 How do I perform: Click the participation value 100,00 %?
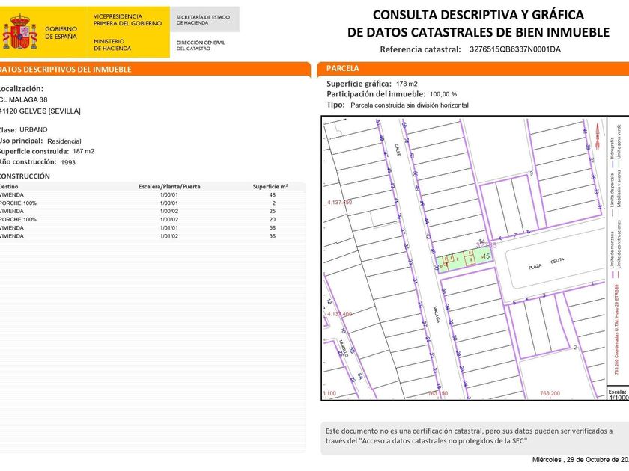click(x=443, y=94)
